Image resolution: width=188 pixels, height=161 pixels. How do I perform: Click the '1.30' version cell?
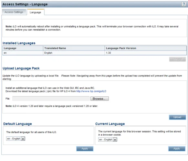point(146,53)
